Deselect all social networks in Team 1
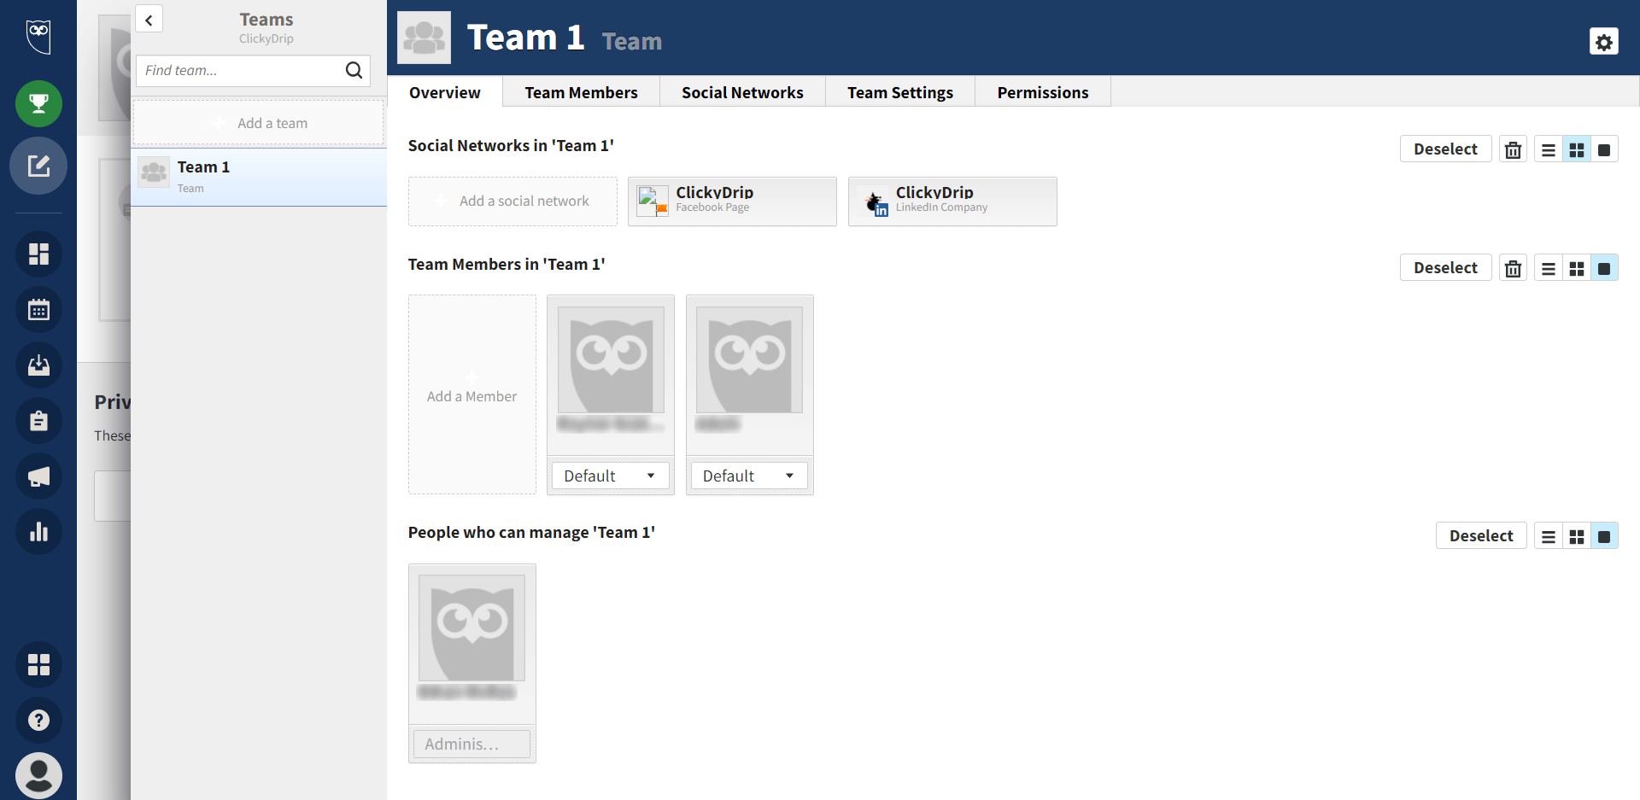Viewport: 1640px width, 800px height. 1445,149
